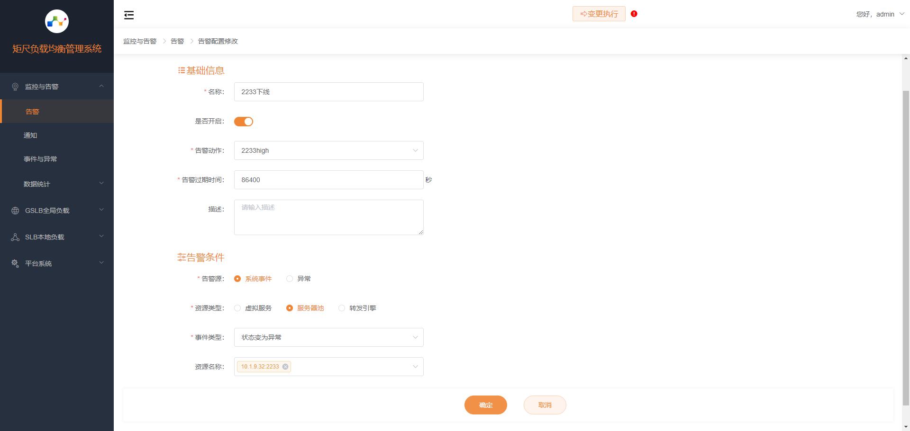Click the 监控与告警 sidebar icon
Viewport: 910px width, 431px height.
click(15, 87)
